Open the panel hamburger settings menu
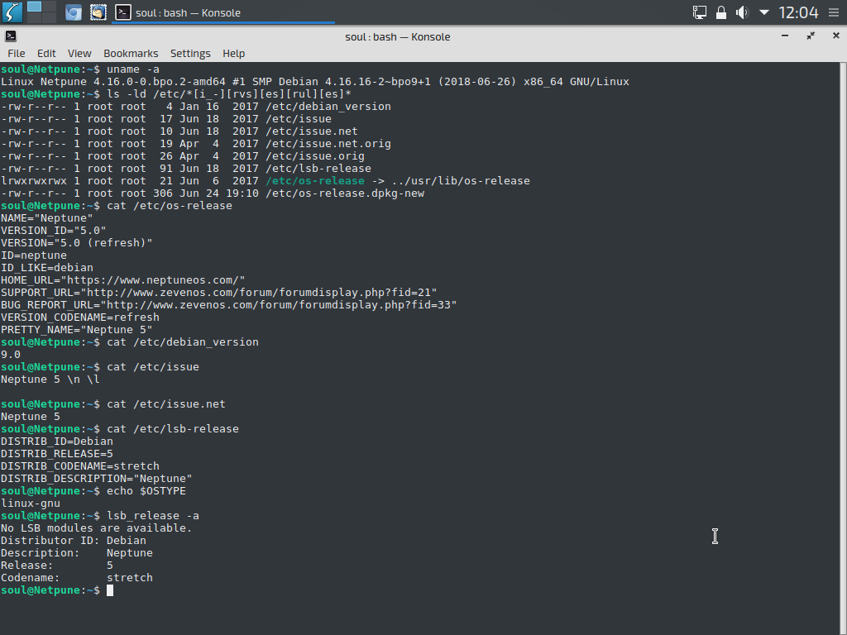 (x=834, y=12)
